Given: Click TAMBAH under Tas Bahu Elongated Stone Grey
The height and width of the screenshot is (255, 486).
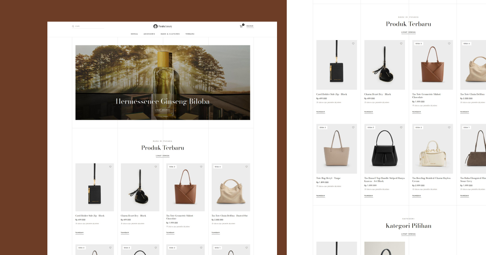Looking at the screenshot, I should (465, 195).
